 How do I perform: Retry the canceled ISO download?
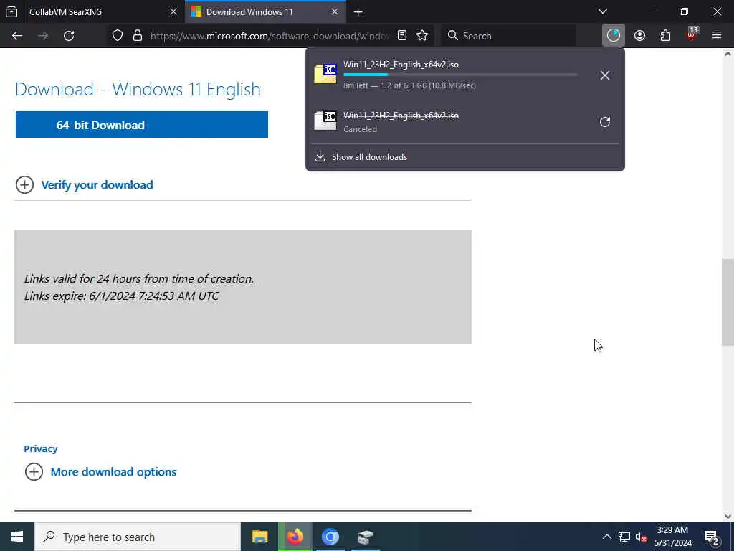(605, 122)
